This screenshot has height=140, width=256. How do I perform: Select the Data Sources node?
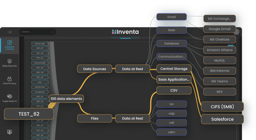tap(95, 69)
